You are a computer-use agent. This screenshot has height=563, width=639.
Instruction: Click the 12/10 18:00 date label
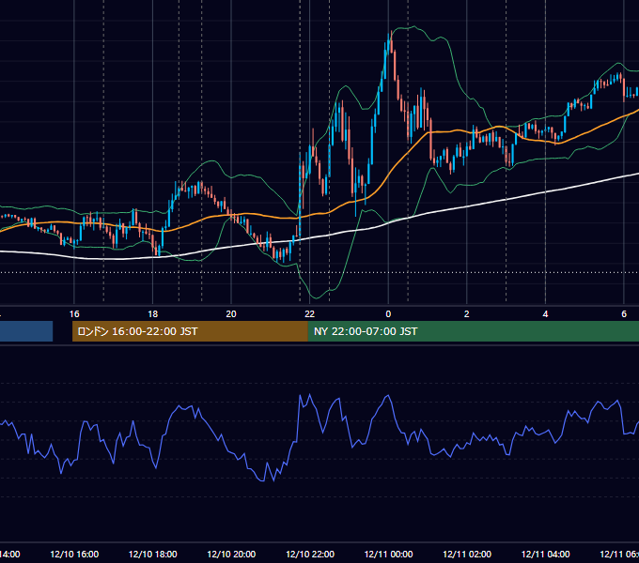(153, 554)
